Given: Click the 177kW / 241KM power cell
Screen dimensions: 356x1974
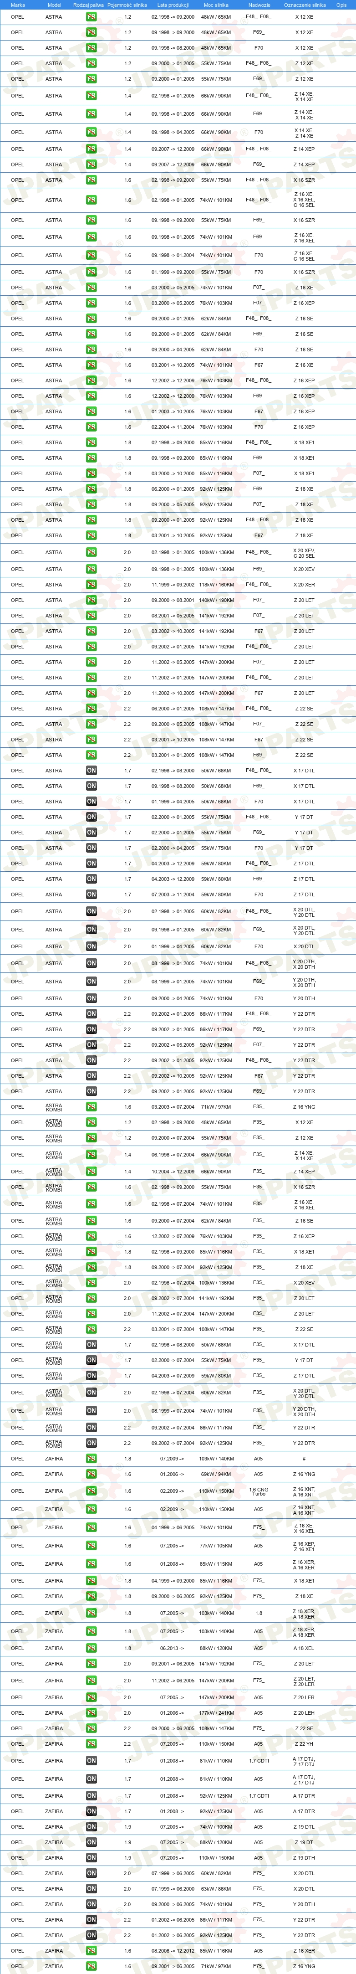Looking at the screenshot, I should 216,1713.
